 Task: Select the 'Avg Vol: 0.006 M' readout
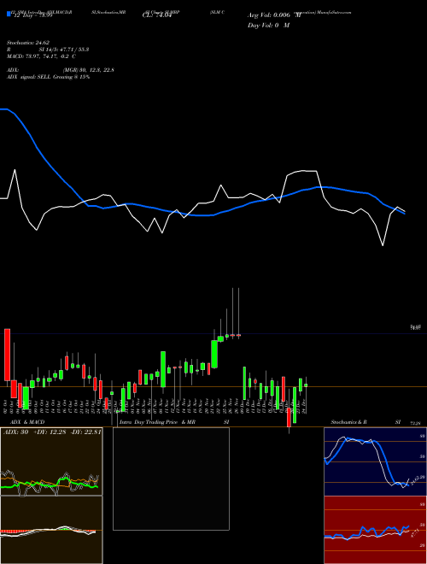pyautogui.click(x=274, y=15)
